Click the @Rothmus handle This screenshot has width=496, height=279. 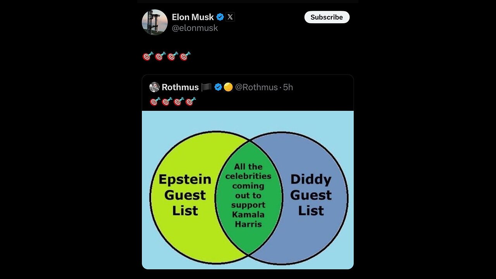(256, 87)
